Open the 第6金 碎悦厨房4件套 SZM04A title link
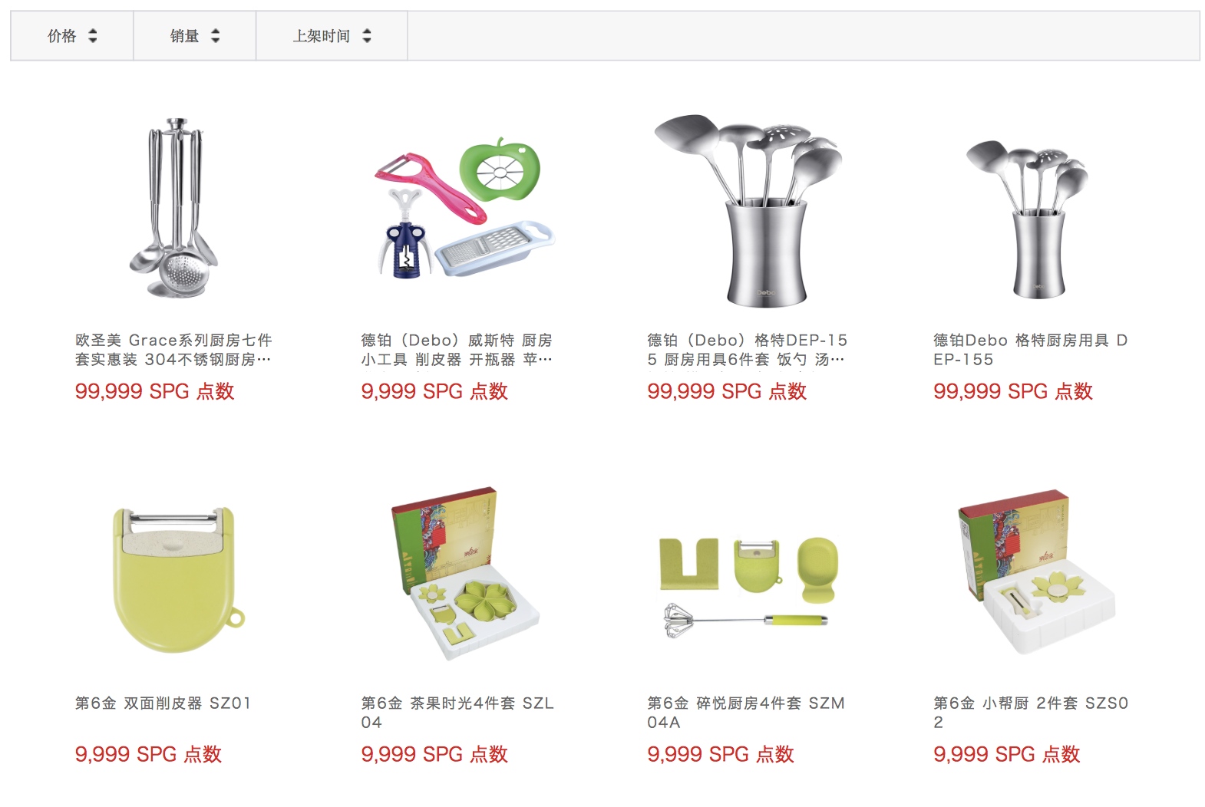This screenshot has width=1205, height=807. click(x=746, y=713)
